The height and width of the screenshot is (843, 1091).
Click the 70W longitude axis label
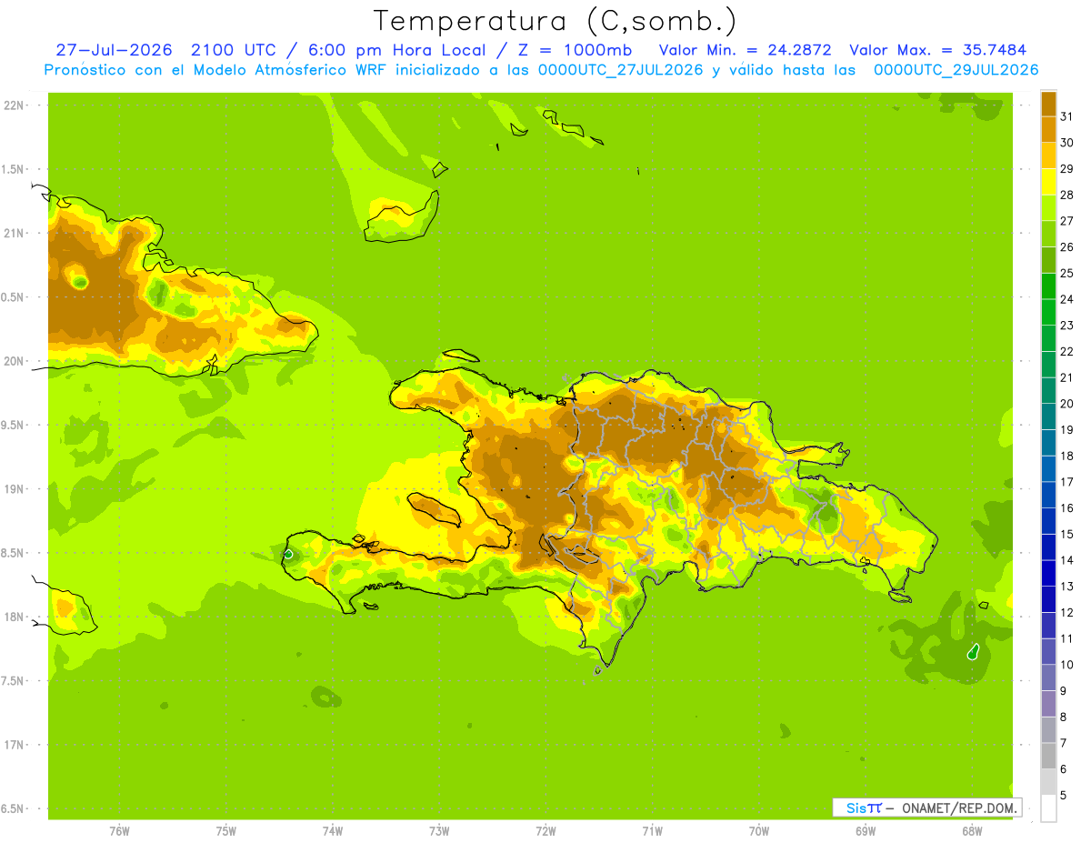tap(759, 831)
